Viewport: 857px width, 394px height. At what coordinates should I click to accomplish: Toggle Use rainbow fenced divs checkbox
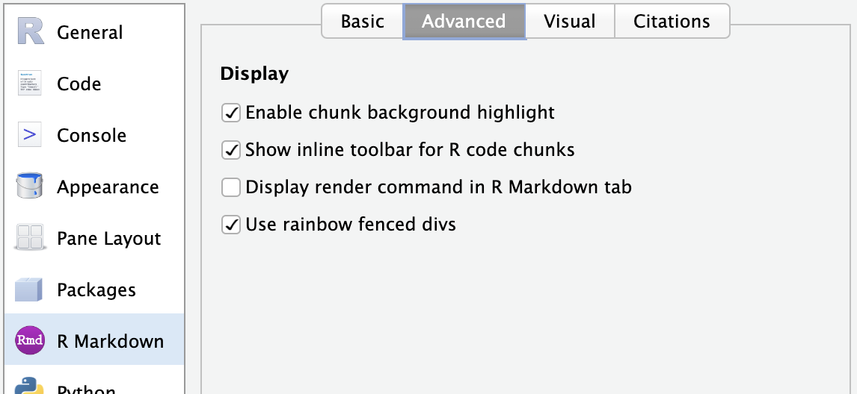click(230, 225)
